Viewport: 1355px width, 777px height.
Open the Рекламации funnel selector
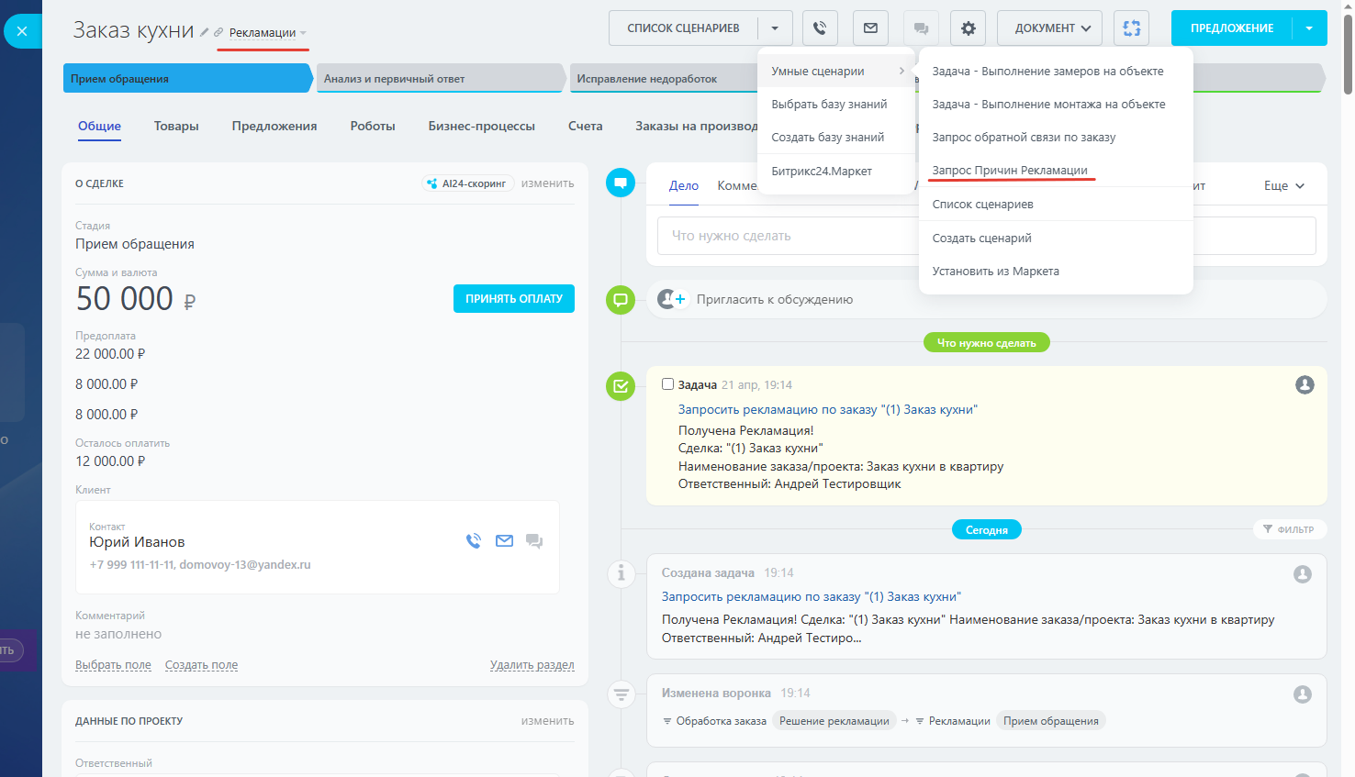click(x=267, y=33)
